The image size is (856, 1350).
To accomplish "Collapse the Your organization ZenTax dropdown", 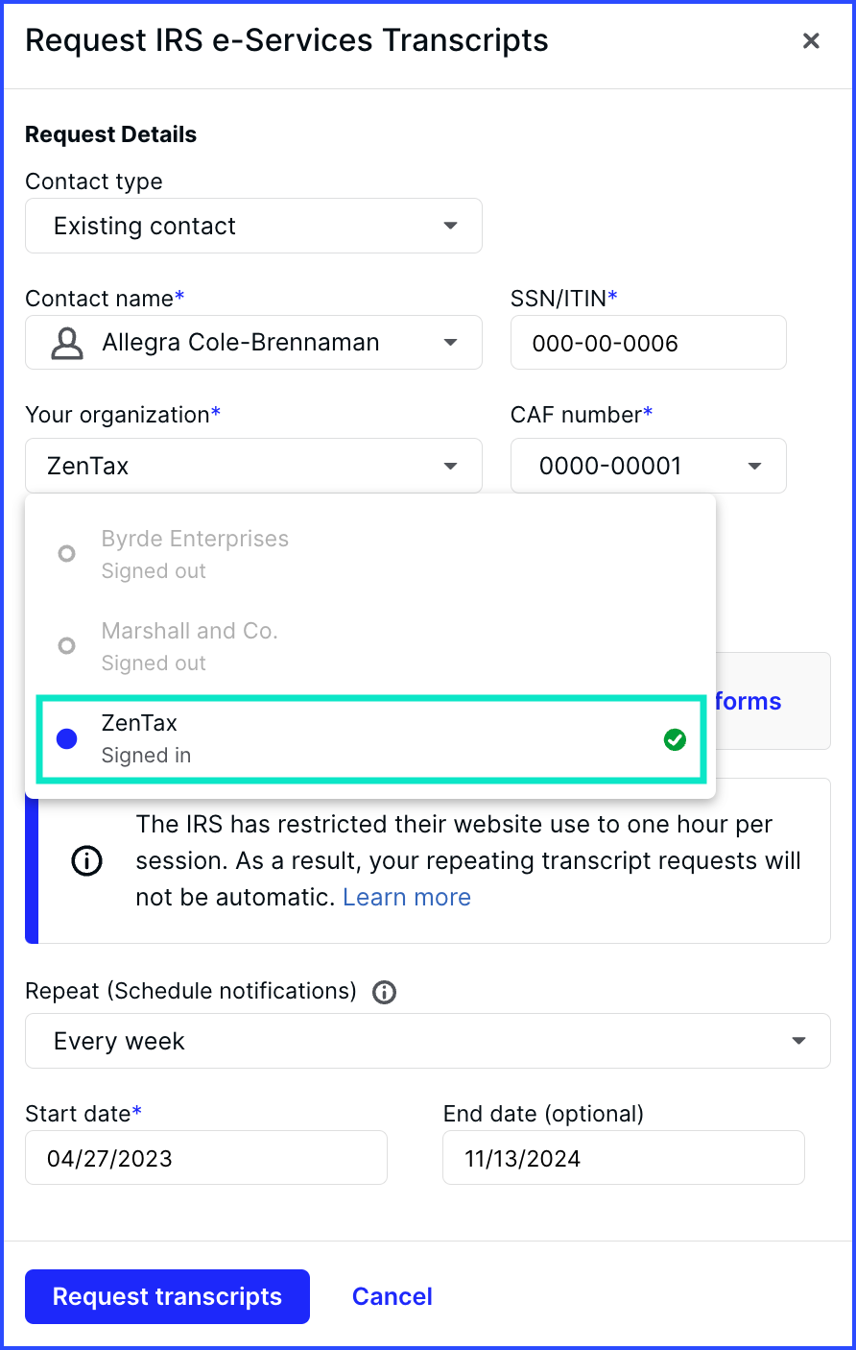I will tap(253, 466).
